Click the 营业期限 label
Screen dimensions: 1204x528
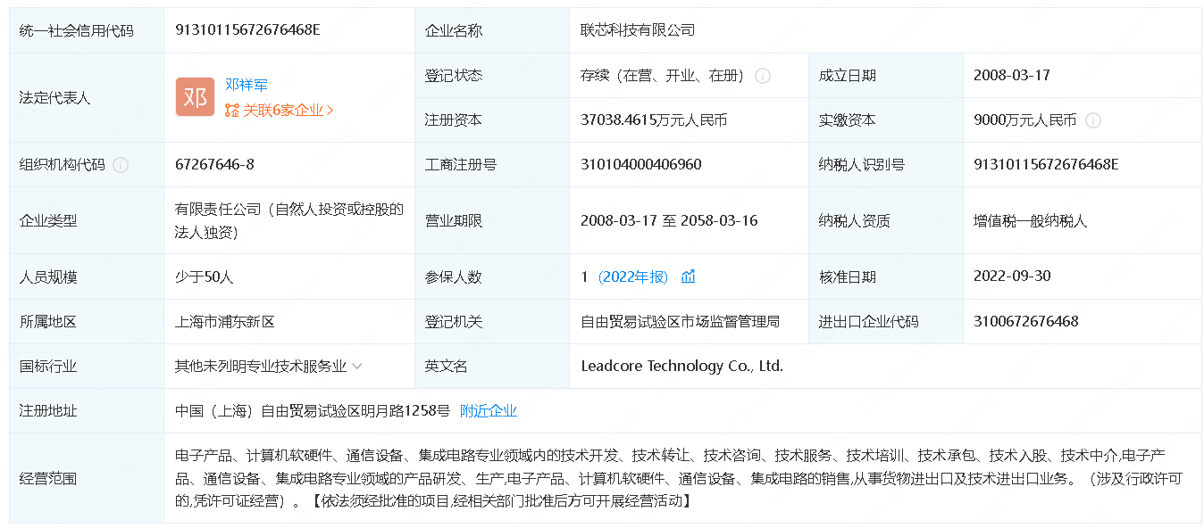454,221
